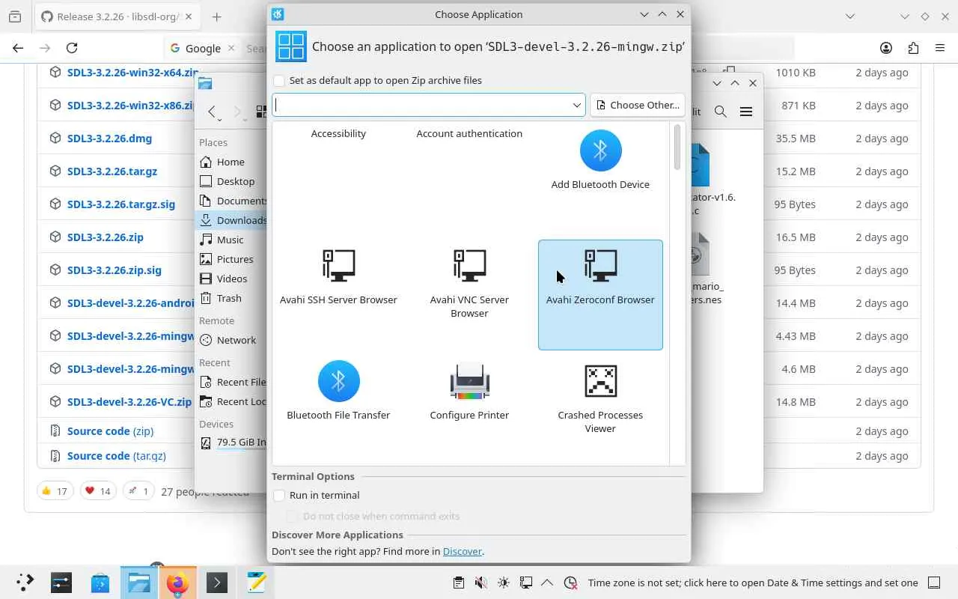Tick the Run in terminal checkbox

[279, 495]
